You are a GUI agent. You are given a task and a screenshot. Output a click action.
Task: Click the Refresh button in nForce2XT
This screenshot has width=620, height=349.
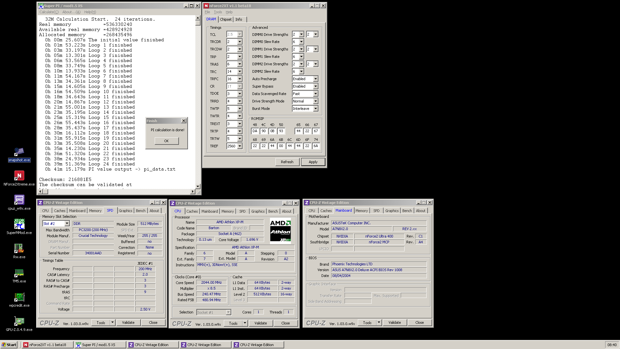287,162
